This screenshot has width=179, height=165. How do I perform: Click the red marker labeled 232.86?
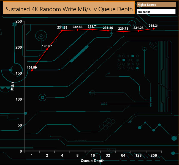pyautogui.click(x=77, y=30)
